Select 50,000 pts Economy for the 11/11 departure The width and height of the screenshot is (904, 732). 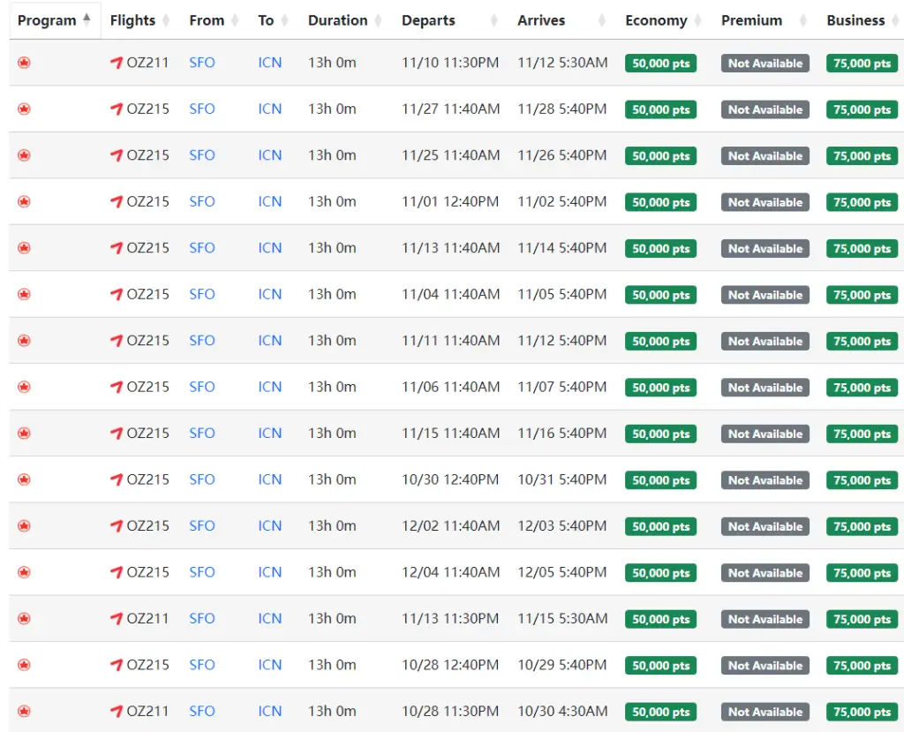point(660,341)
